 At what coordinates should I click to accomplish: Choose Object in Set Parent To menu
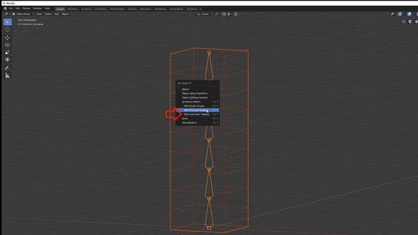pyautogui.click(x=197, y=89)
